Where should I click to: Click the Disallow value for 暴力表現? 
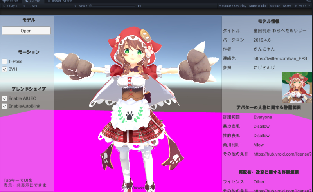click(261, 127)
